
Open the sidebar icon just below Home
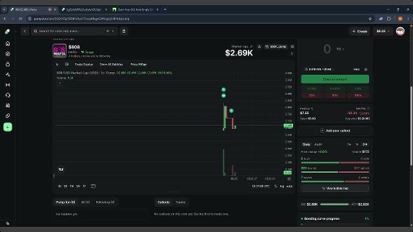(8, 54)
